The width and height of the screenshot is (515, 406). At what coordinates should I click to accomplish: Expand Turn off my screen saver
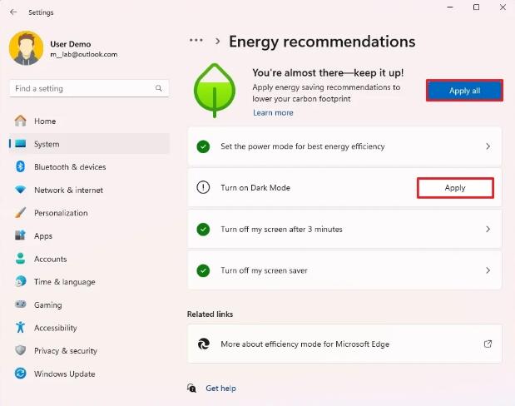(x=488, y=270)
